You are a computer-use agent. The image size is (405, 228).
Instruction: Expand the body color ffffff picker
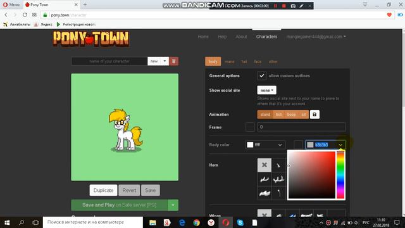pyautogui.click(x=280, y=145)
